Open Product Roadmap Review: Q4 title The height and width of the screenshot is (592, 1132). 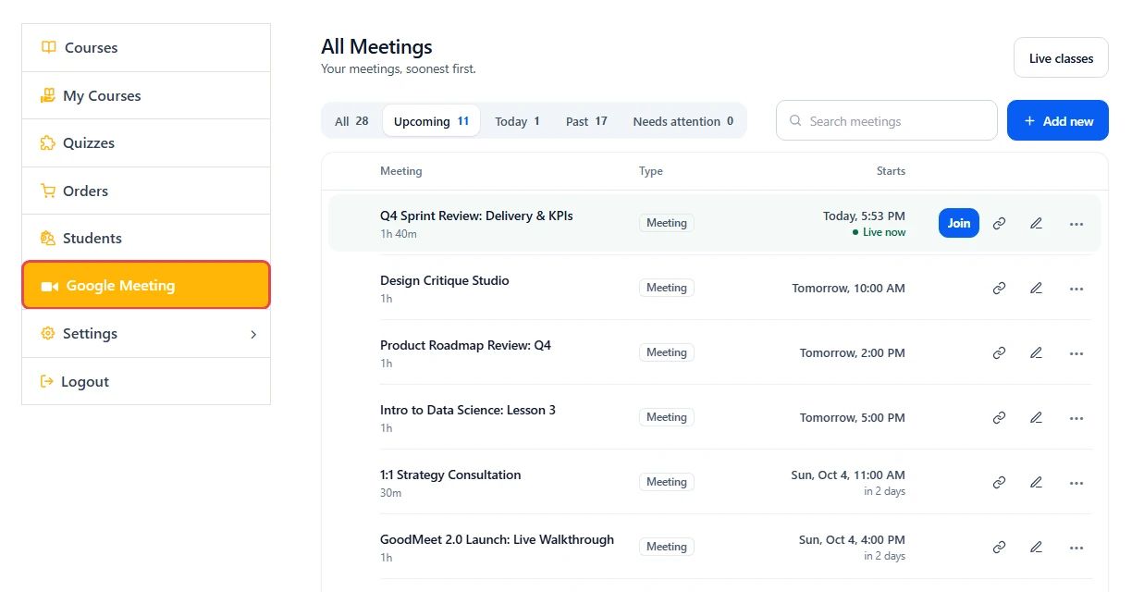(465, 345)
